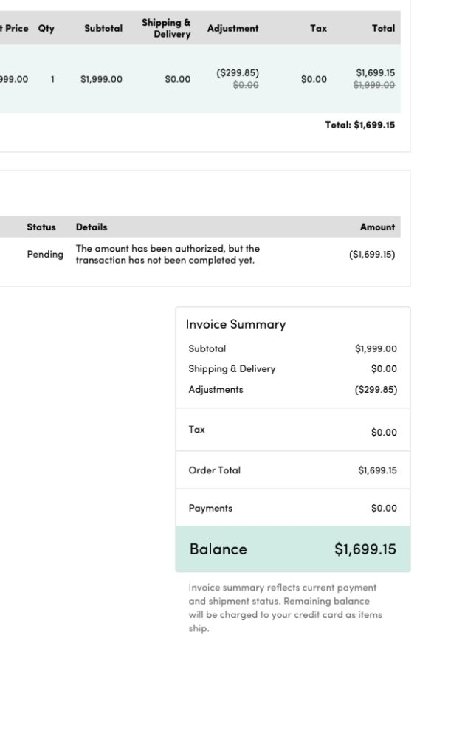Click the authorized transaction details text

[x=168, y=255]
